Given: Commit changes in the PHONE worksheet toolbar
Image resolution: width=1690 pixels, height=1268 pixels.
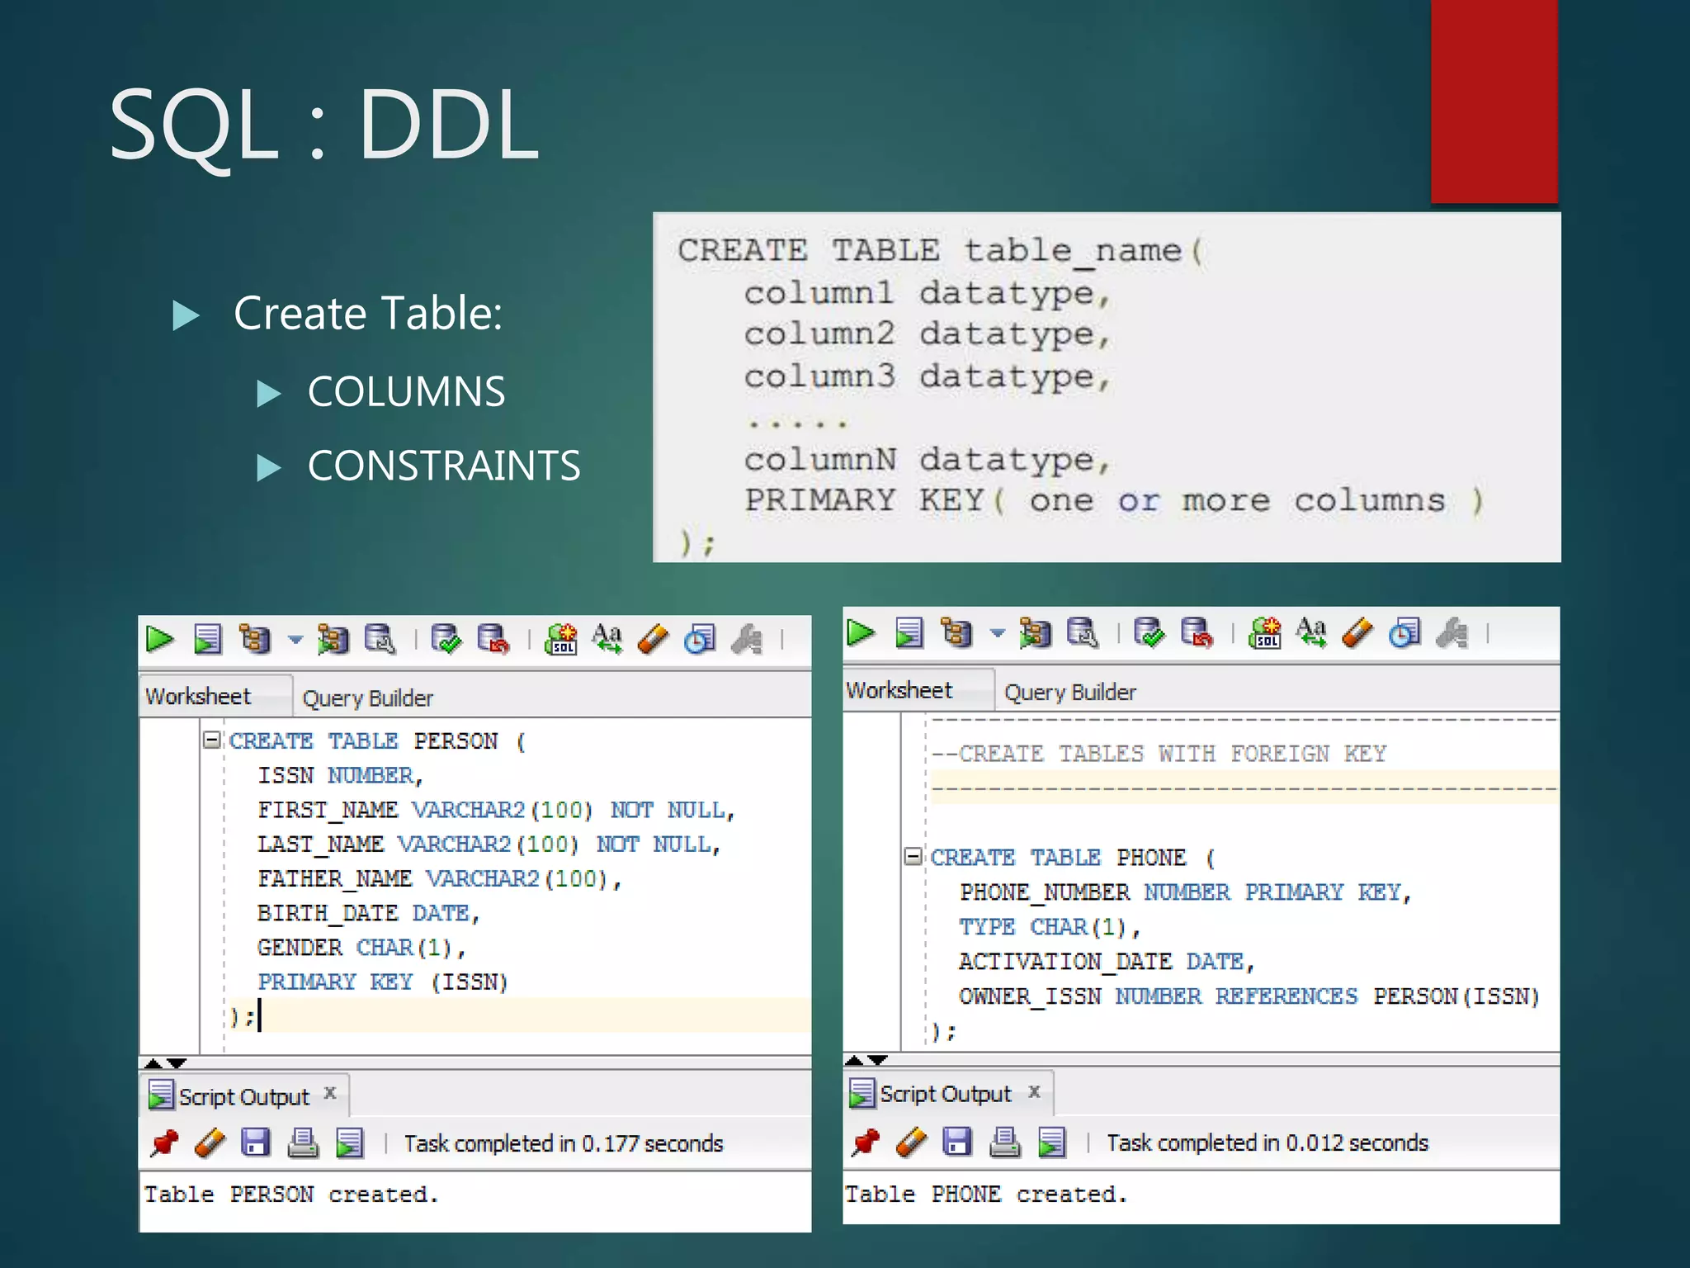Looking at the screenshot, I should coord(1149,633).
